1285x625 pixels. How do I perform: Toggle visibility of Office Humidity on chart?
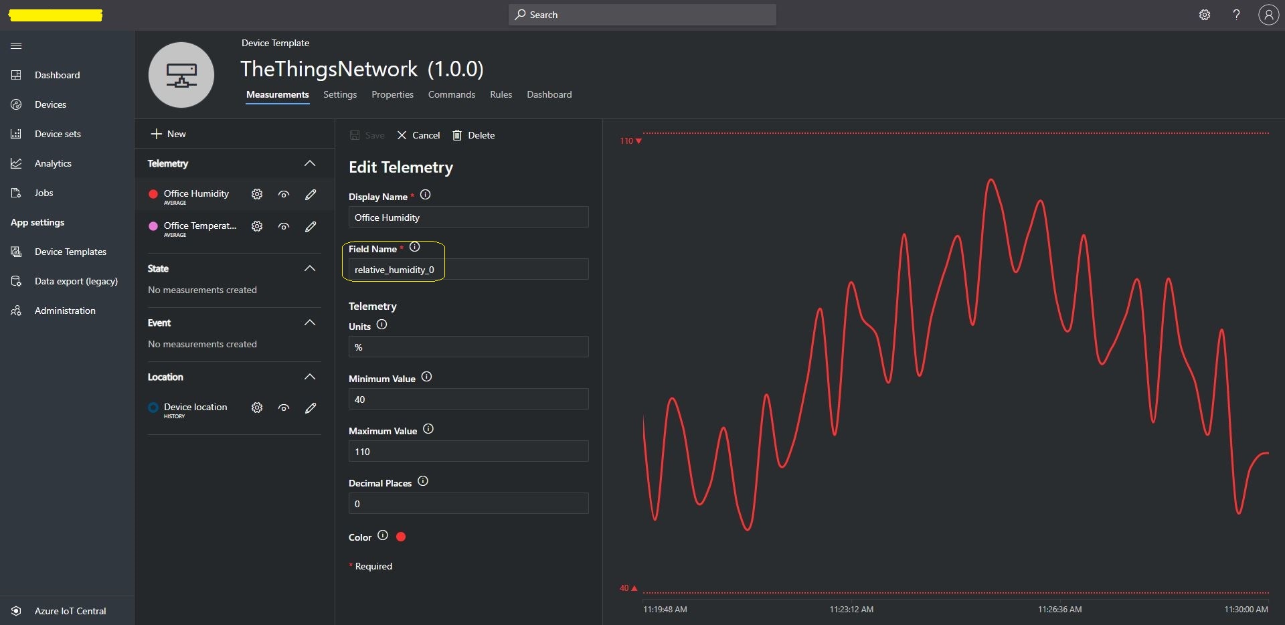pos(284,194)
